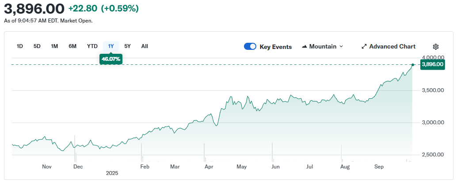The height and width of the screenshot is (183, 457).
Task: Click the green endpoint dot on chart line
Action: click(413, 65)
